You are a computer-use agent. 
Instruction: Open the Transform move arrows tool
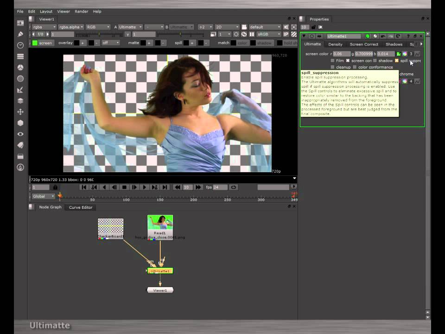[x=20, y=112]
